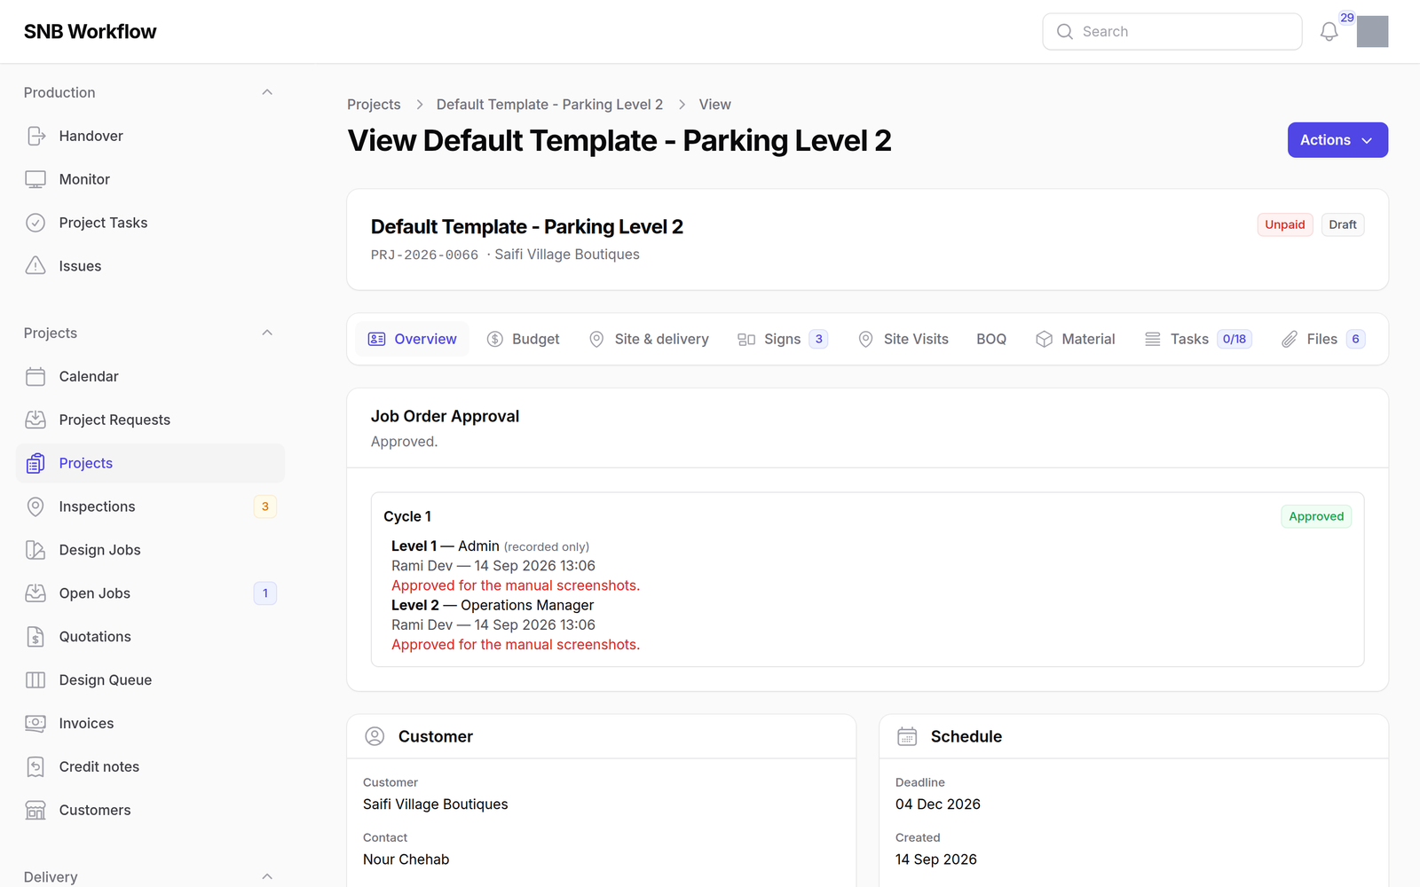1420x887 pixels.
Task: Open the Actions dropdown menu
Action: pos(1337,140)
